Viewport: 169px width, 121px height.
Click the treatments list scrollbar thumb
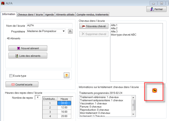tap(133, 105)
